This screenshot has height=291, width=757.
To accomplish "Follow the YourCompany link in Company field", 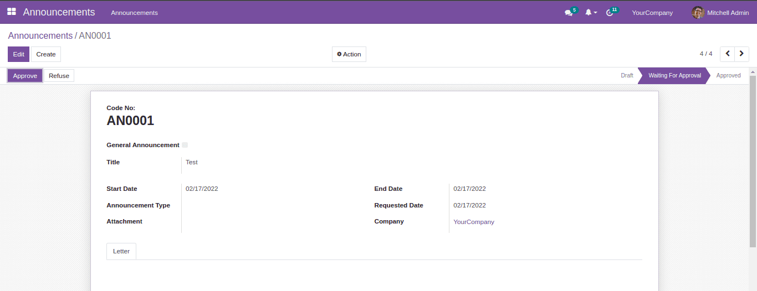I will click(x=473, y=222).
